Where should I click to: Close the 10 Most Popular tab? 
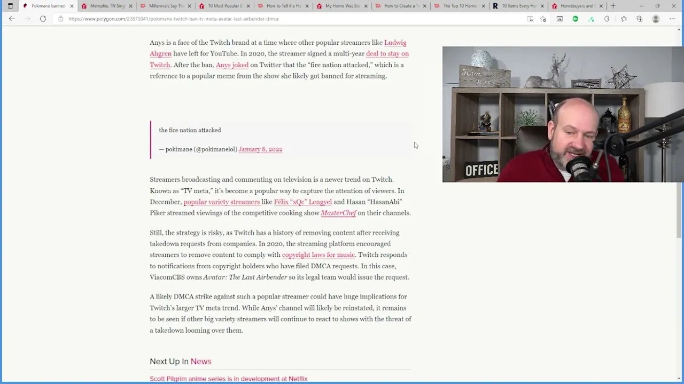248,6
